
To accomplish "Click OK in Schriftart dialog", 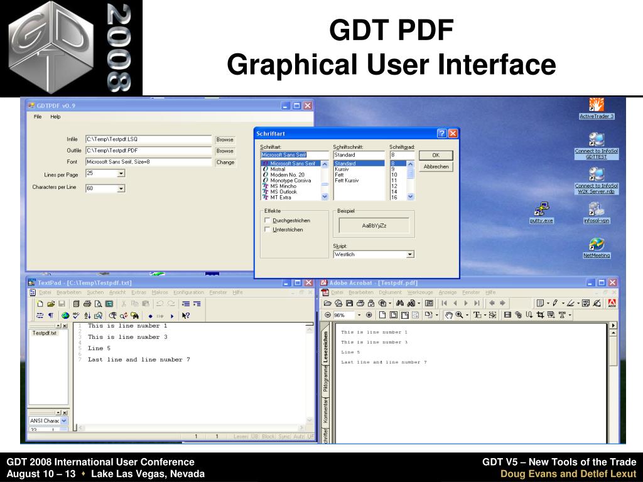I will tap(436, 156).
